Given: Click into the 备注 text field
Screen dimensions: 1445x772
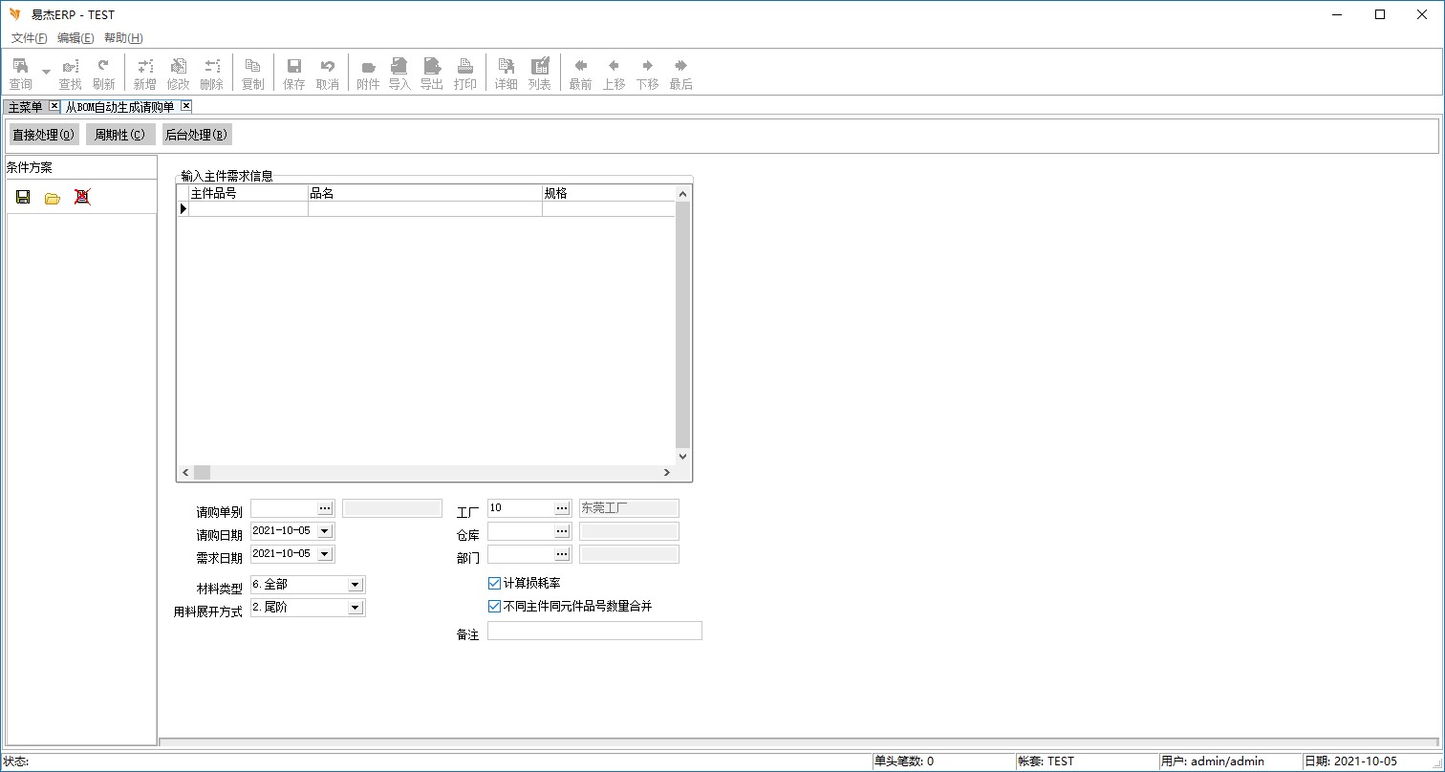Looking at the screenshot, I should (x=594, y=631).
